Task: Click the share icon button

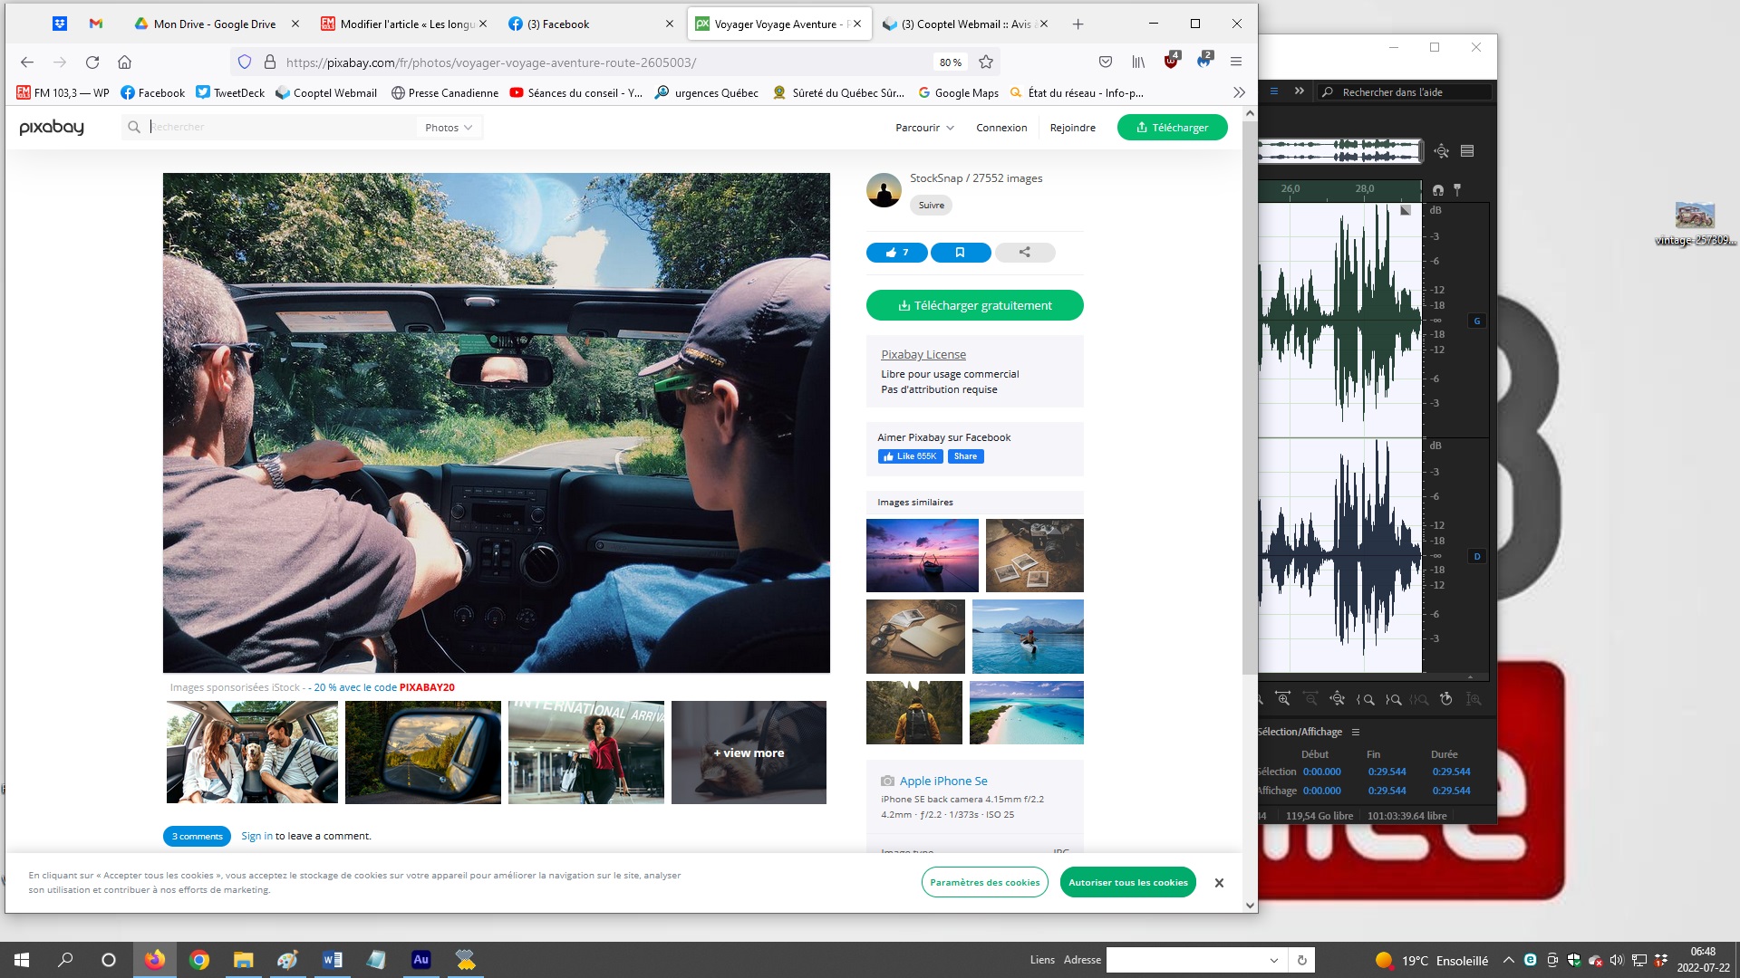Action: coord(1024,253)
